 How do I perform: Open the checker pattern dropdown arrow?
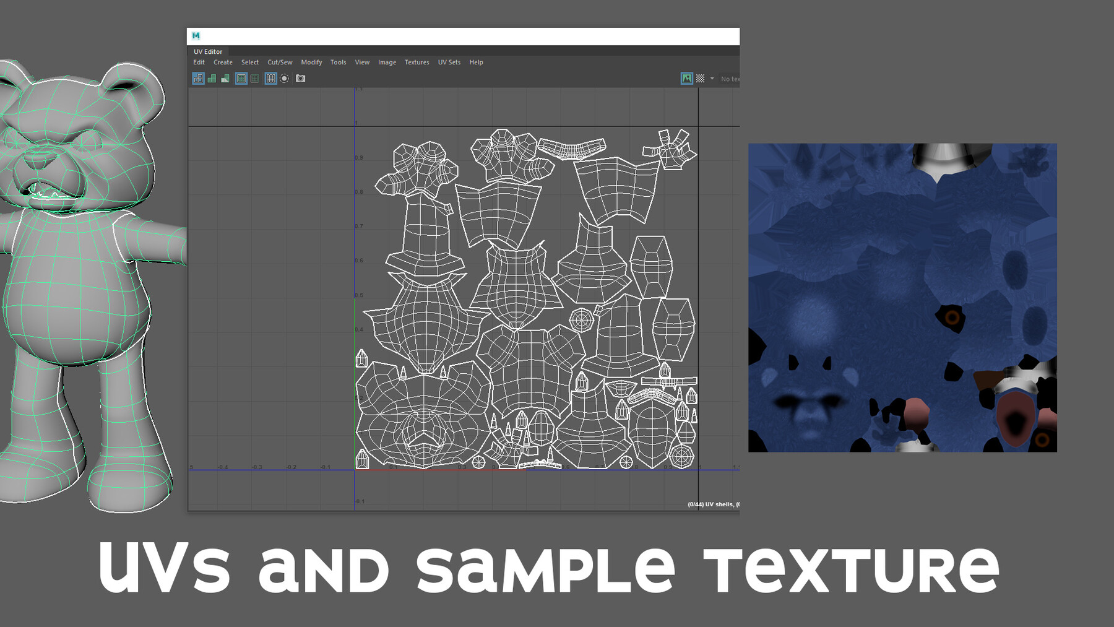[x=712, y=79]
